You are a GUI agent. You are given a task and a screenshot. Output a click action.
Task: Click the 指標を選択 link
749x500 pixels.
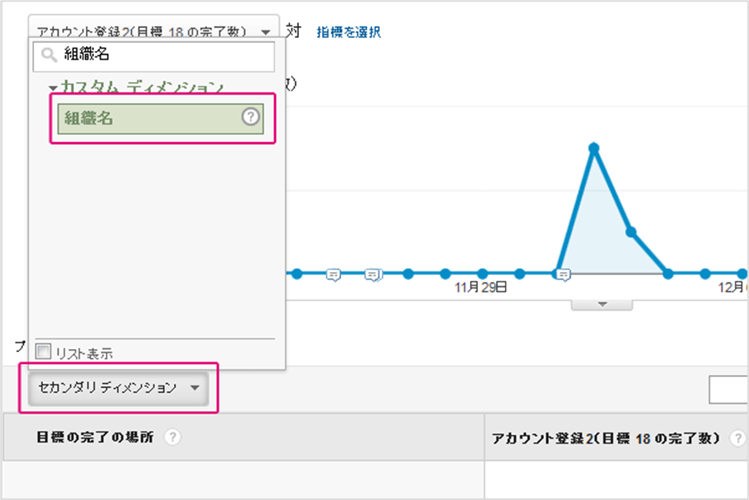[x=348, y=32]
